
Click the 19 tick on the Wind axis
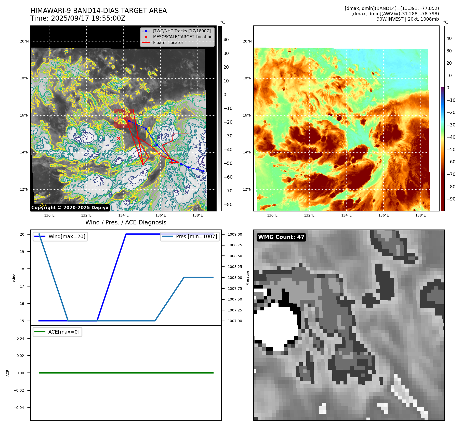point(22,252)
